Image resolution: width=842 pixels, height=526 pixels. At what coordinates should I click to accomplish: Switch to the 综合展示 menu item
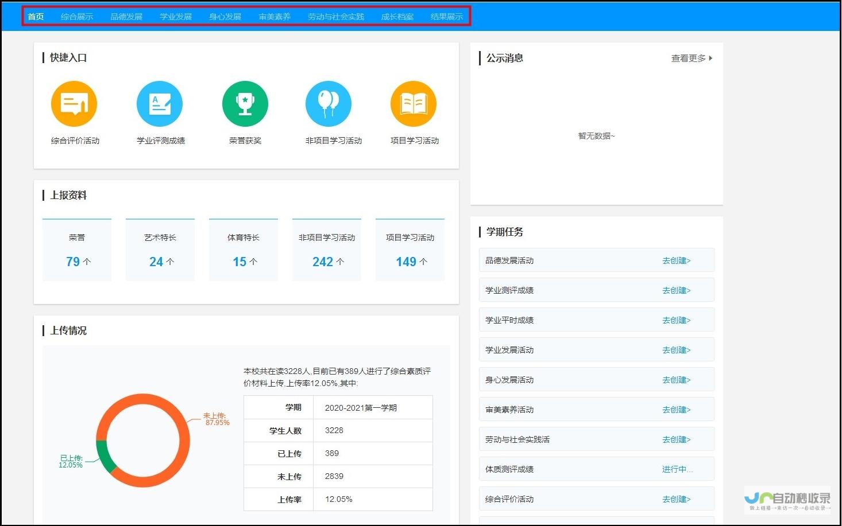tap(77, 17)
